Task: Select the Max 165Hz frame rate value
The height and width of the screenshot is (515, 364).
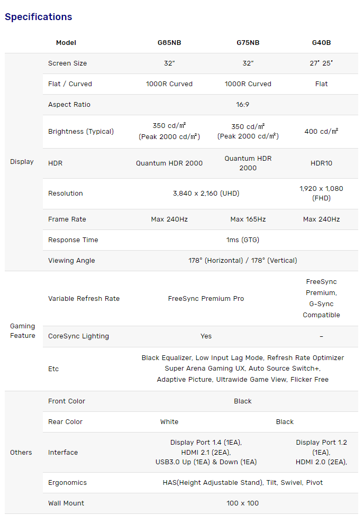Action: (248, 219)
